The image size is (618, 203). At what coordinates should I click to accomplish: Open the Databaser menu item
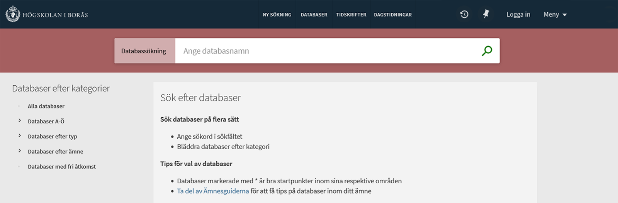pyautogui.click(x=314, y=15)
